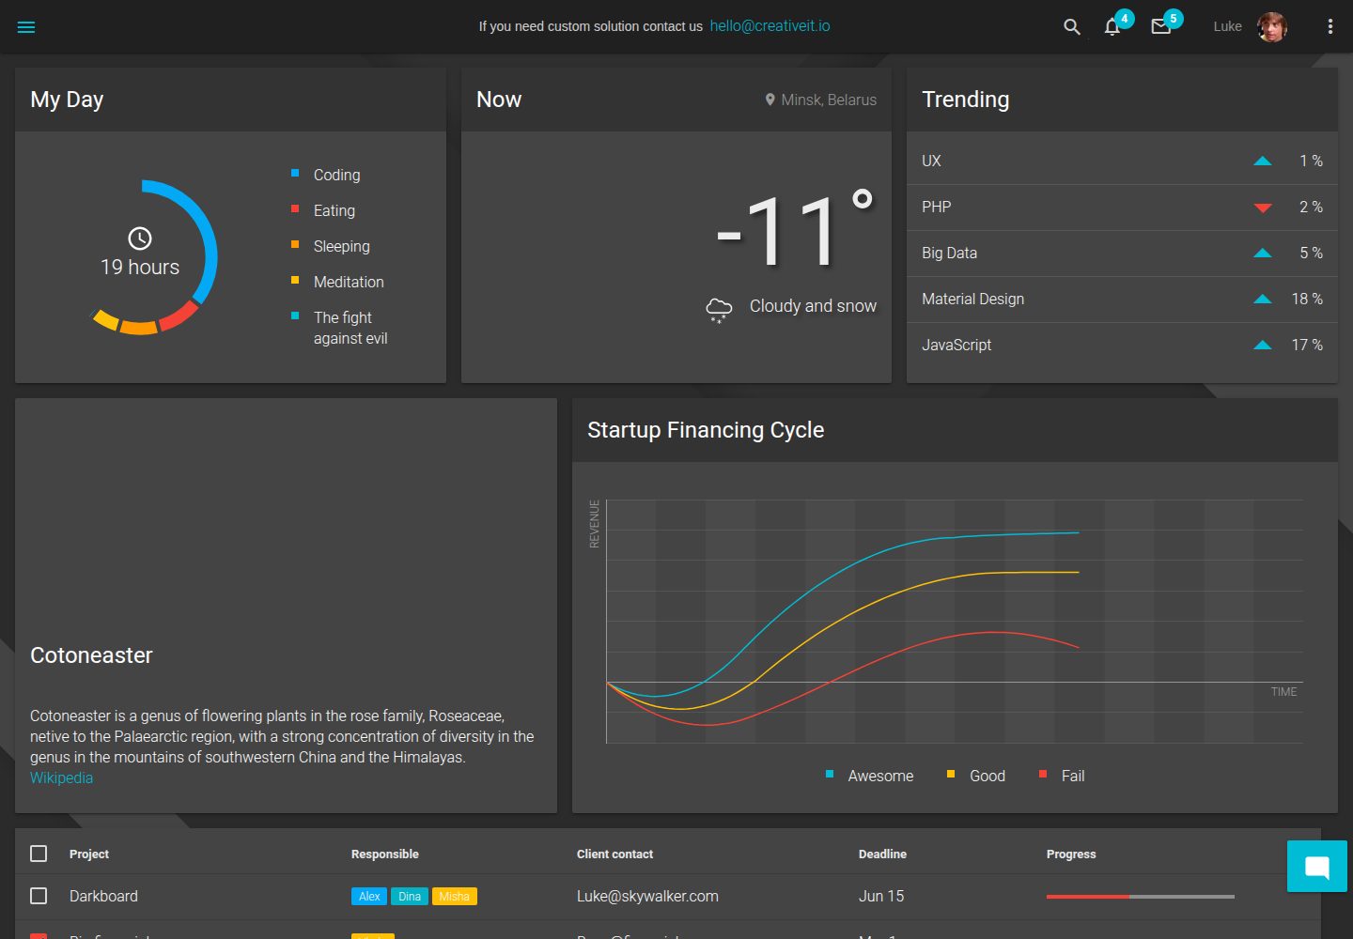Click the Project column header
This screenshot has height=939, width=1353.
coord(89,854)
